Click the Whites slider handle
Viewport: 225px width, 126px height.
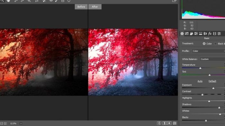pyautogui.click(x=220, y=114)
